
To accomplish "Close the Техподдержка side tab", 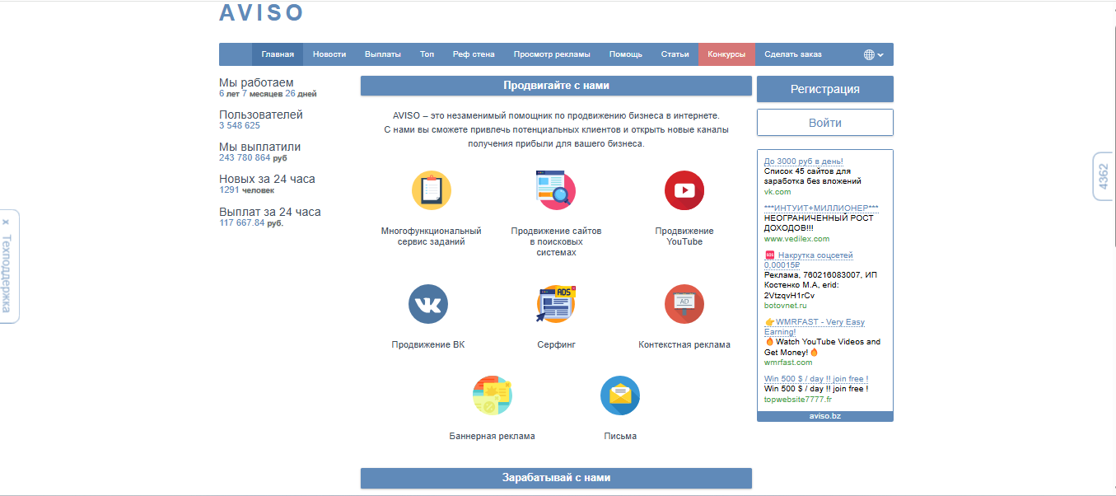I will pyautogui.click(x=6, y=222).
